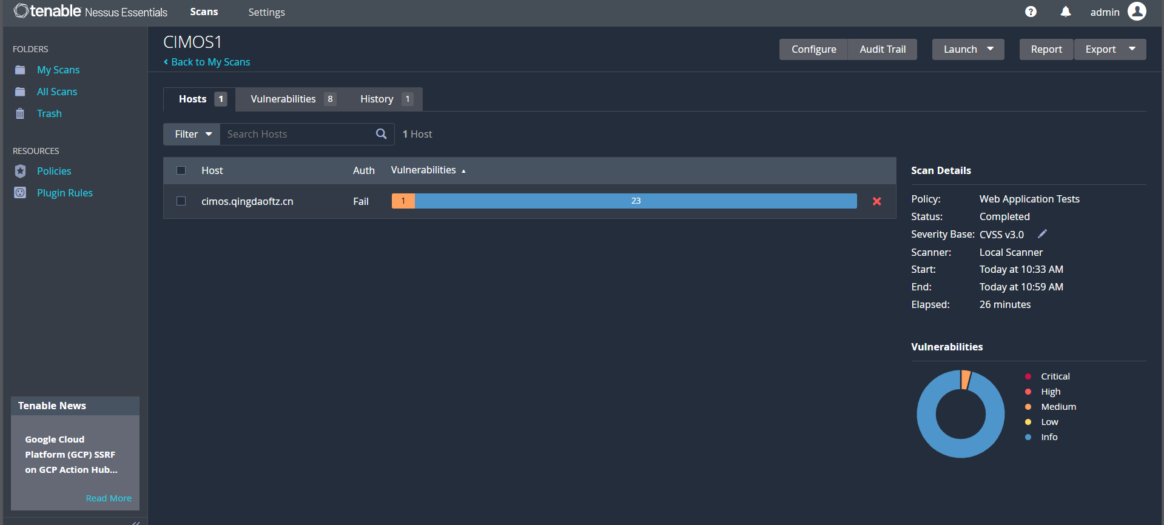
Task: Click the admin user avatar icon
Action: coord(1137,11)
